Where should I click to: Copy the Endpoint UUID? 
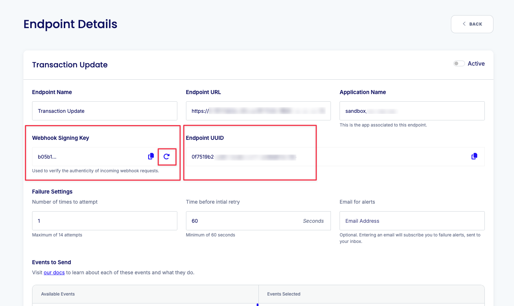(474, 156)
